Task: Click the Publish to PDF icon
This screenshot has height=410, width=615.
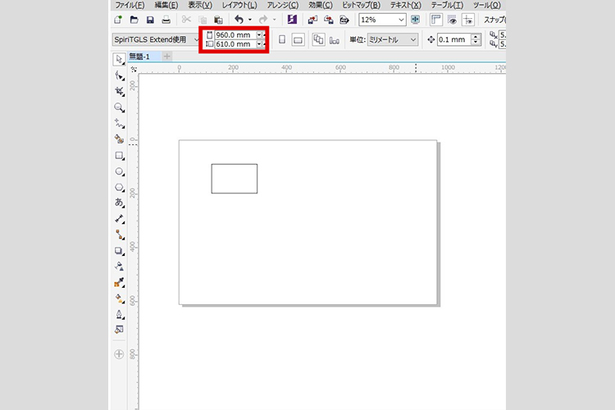Action: (x=344, y=20)
